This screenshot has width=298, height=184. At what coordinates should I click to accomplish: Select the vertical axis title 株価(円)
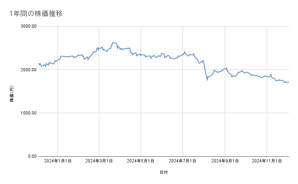click(x=12, y=94)
